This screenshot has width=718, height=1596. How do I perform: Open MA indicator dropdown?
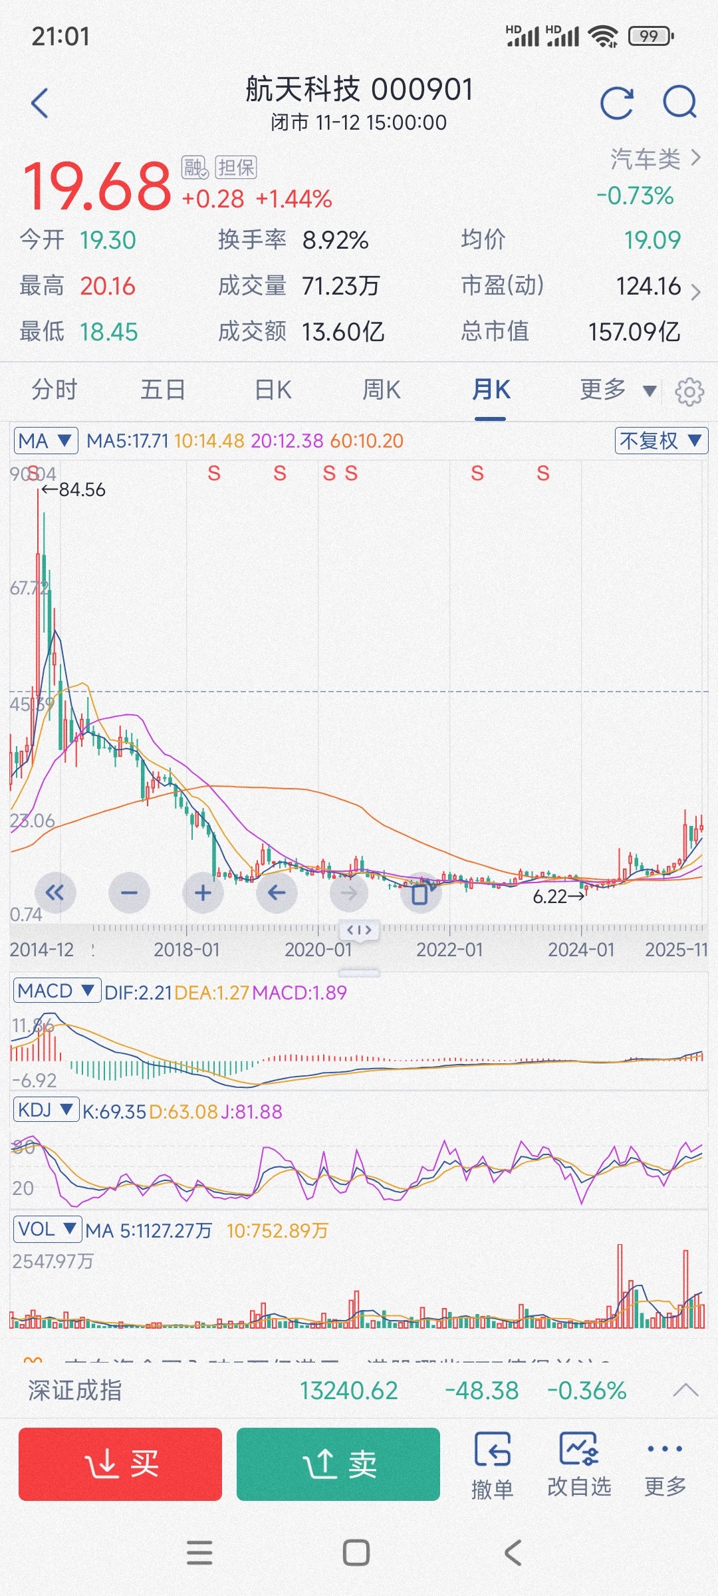tap(45, 440)
